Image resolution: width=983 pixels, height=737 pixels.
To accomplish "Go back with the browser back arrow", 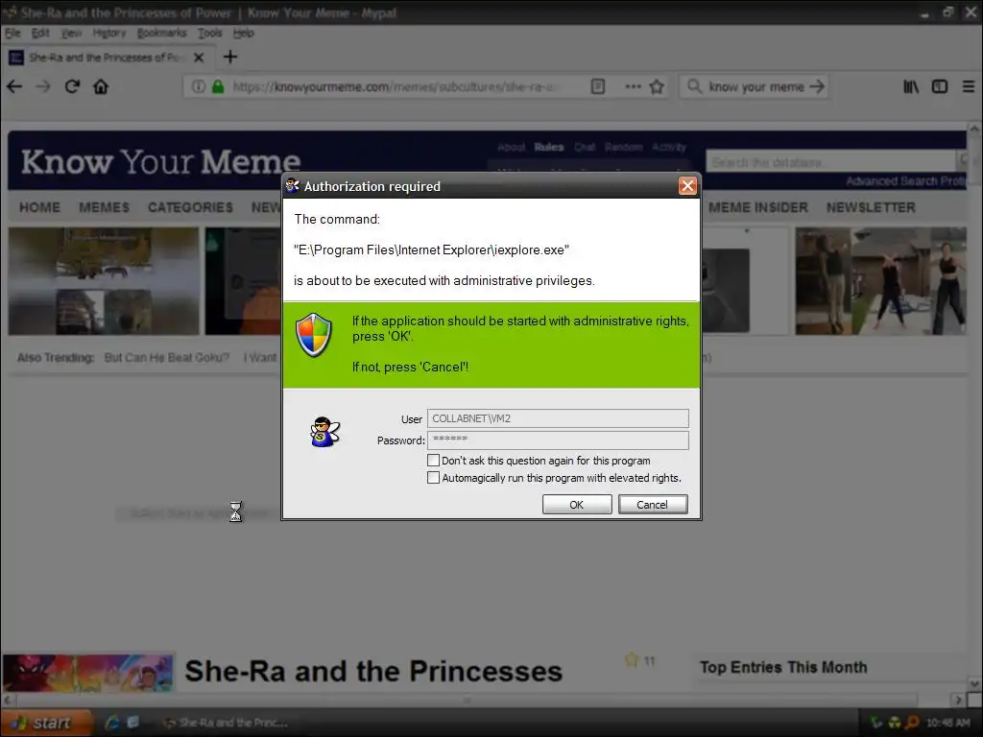I will click(14, 86).
